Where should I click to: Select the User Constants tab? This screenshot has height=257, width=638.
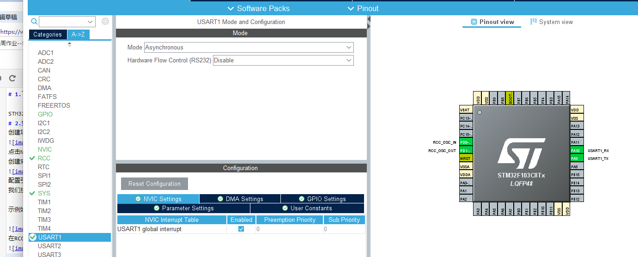tap(307, 208)
